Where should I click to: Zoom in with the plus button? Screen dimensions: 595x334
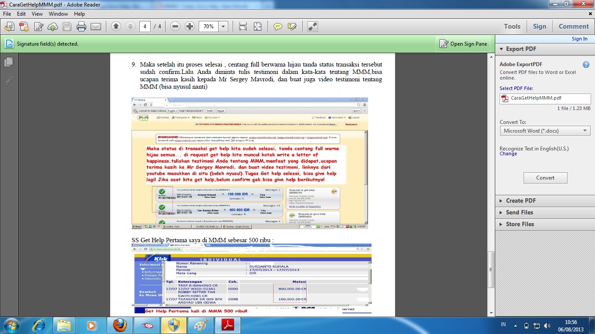189,27
